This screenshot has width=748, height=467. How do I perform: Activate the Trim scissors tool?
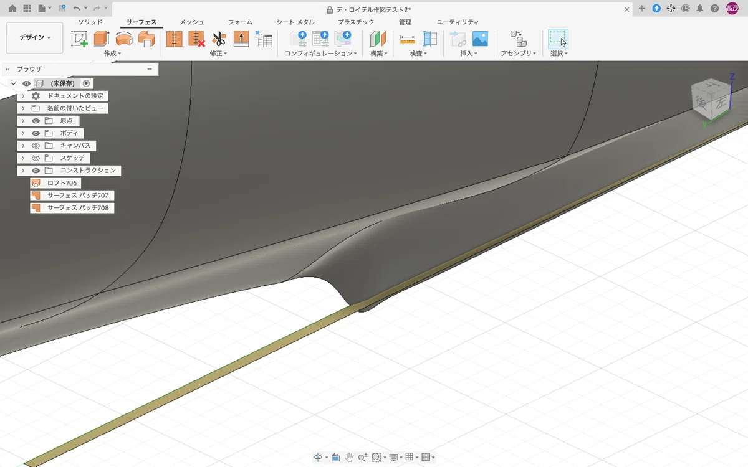[x=219, y=39]
